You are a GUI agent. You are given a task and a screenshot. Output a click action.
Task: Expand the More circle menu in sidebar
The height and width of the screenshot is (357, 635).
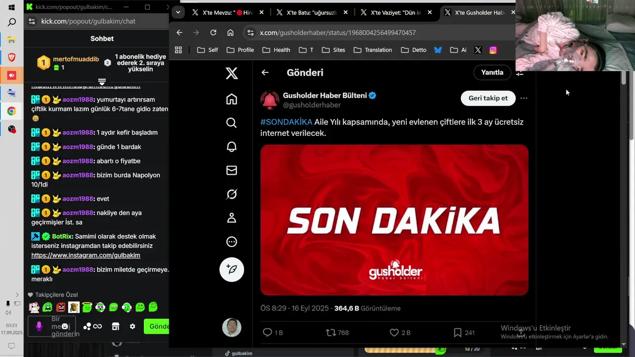click(231, 242)
